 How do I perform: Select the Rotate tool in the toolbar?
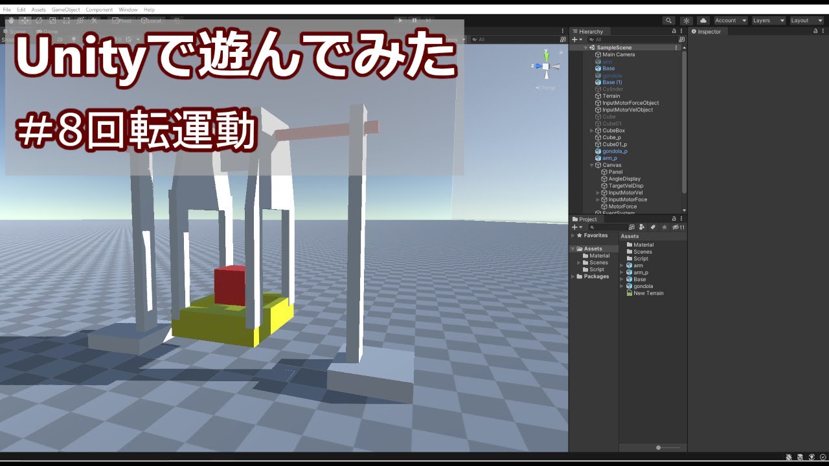[38, 21]
